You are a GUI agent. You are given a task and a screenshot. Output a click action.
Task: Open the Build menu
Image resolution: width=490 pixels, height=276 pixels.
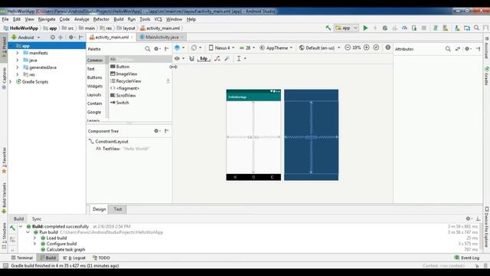point(119,19)
